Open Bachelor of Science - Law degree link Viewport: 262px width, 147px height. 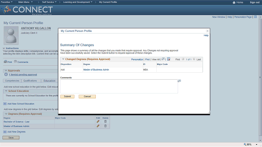16,122
